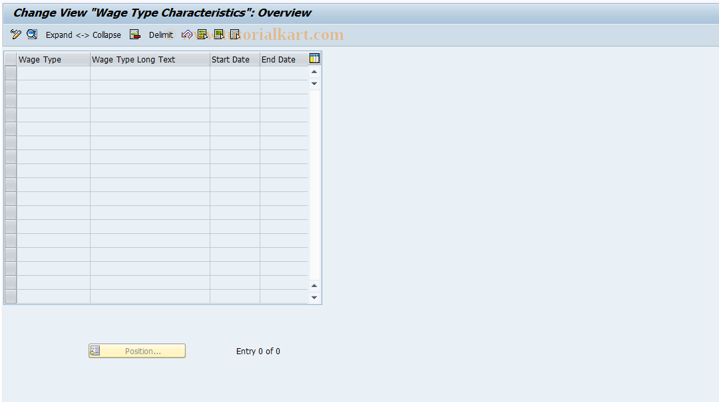Click the first row End Date cell
719x402 pixels.
click(284, 73)
